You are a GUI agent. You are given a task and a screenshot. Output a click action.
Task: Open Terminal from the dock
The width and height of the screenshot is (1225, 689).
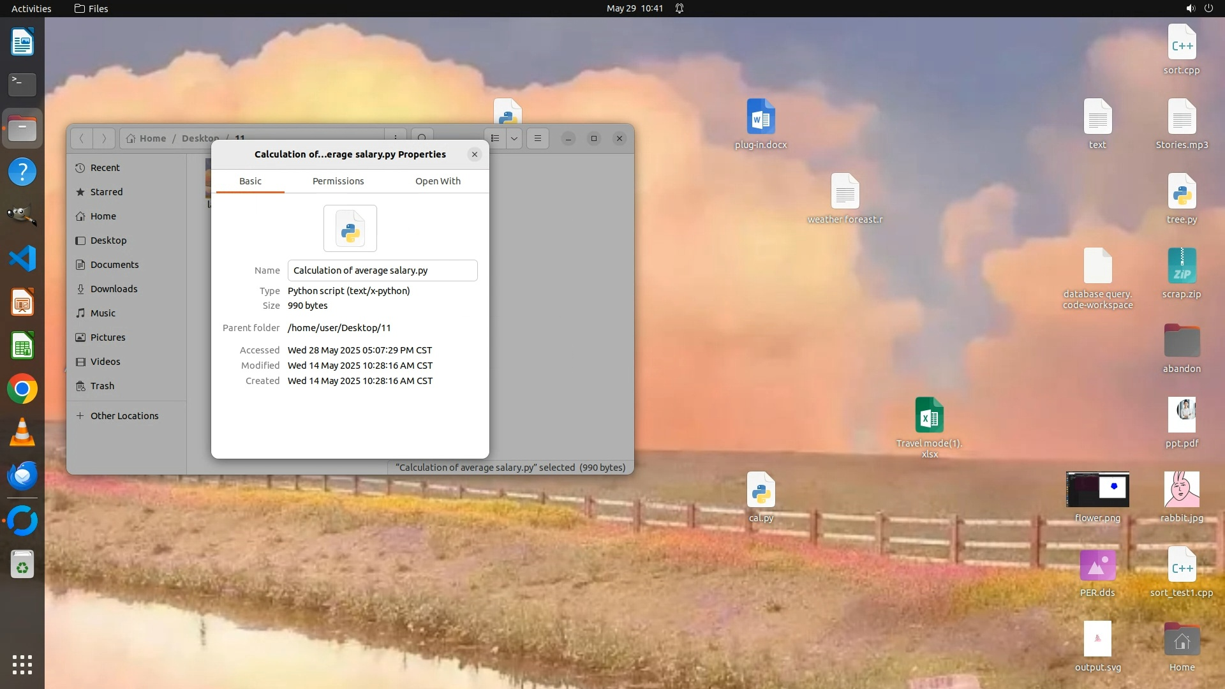[22, 84]
